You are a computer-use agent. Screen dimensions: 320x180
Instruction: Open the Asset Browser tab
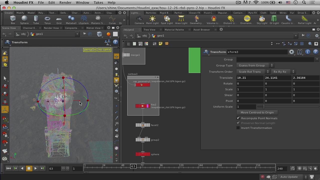point(201,30)
